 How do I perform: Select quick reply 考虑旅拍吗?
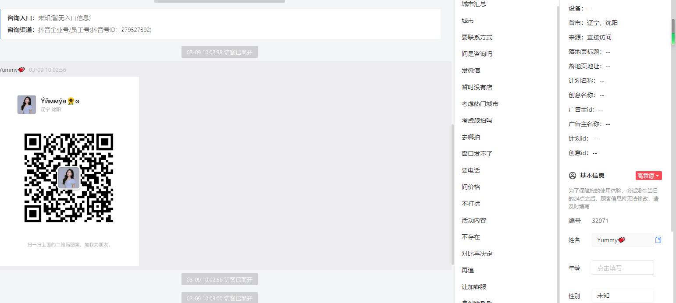coord(477,120)
